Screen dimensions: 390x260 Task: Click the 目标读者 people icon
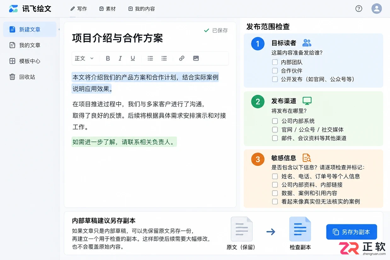point(307,43)
